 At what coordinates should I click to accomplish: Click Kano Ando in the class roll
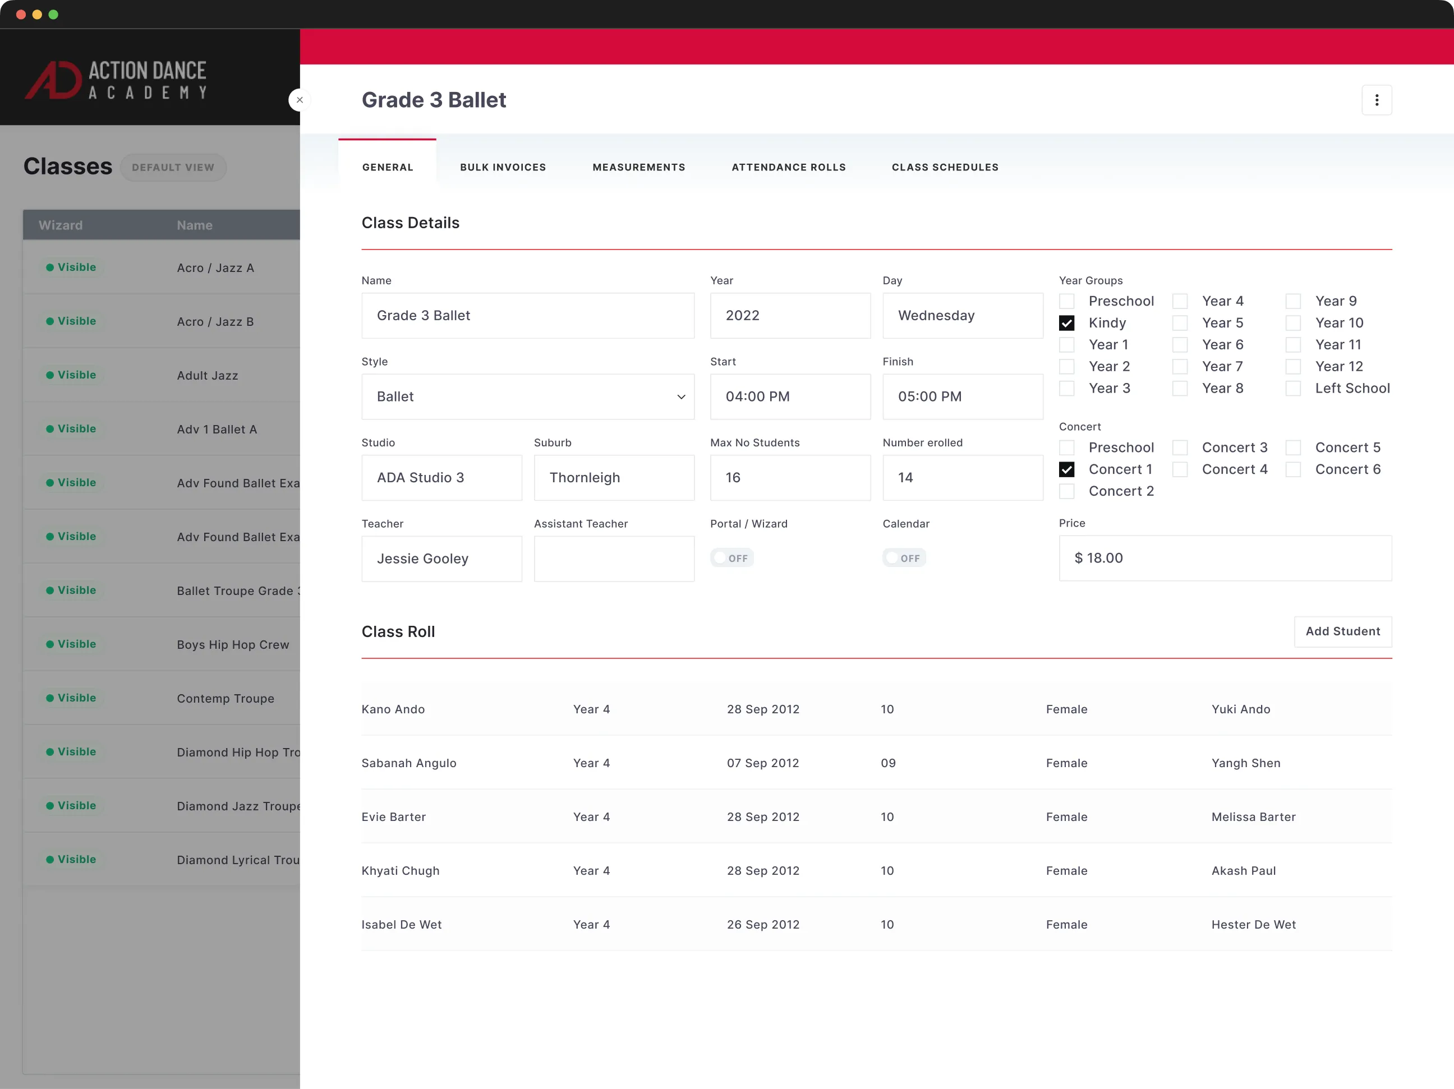click(x=393, y=709)
